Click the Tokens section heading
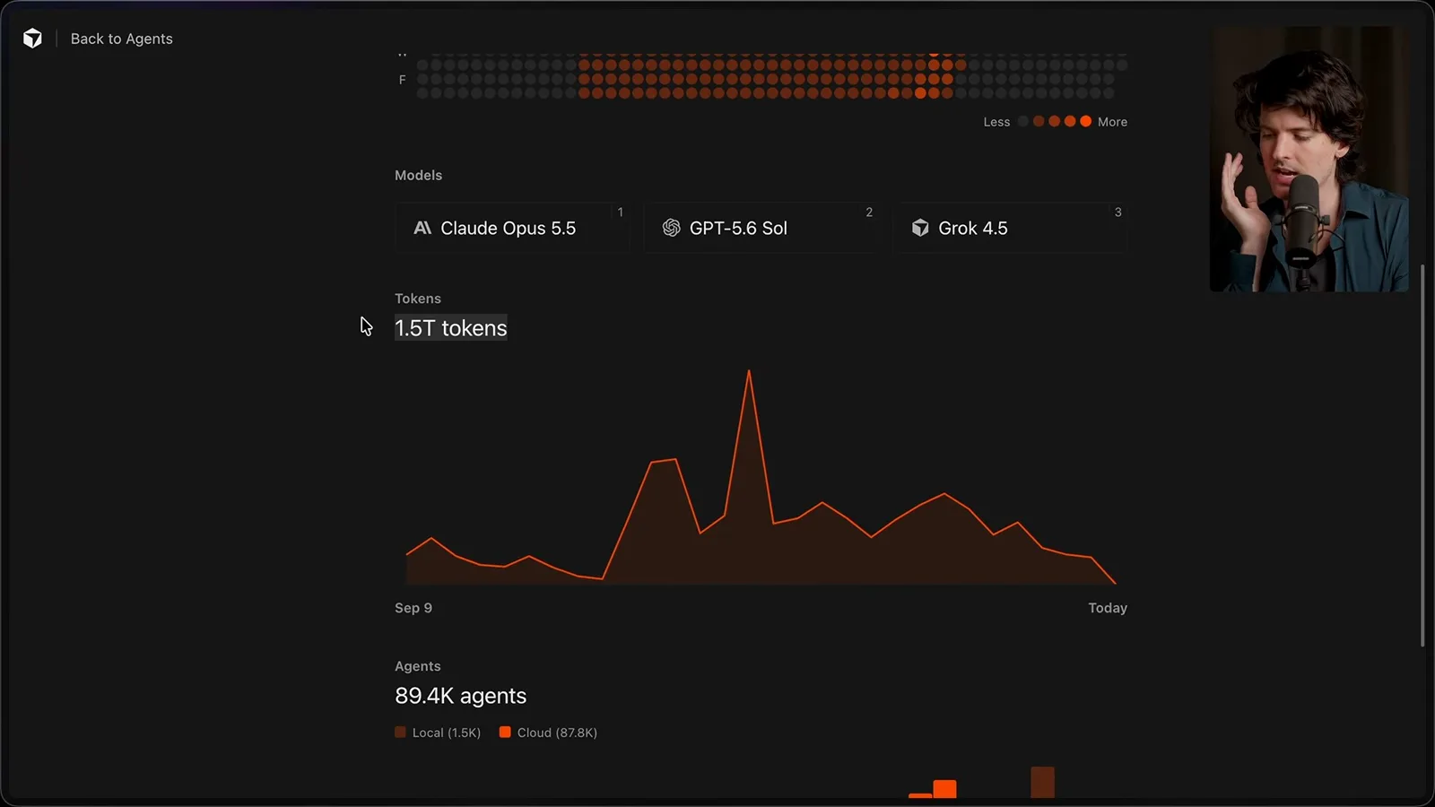Screen dimensions: 1435x807 (x=418, y=299)
